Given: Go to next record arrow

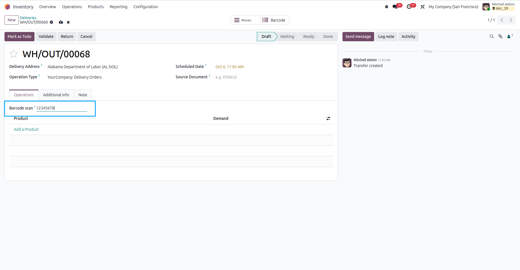Looking at the screenshot, I should (x=511, y=20).
